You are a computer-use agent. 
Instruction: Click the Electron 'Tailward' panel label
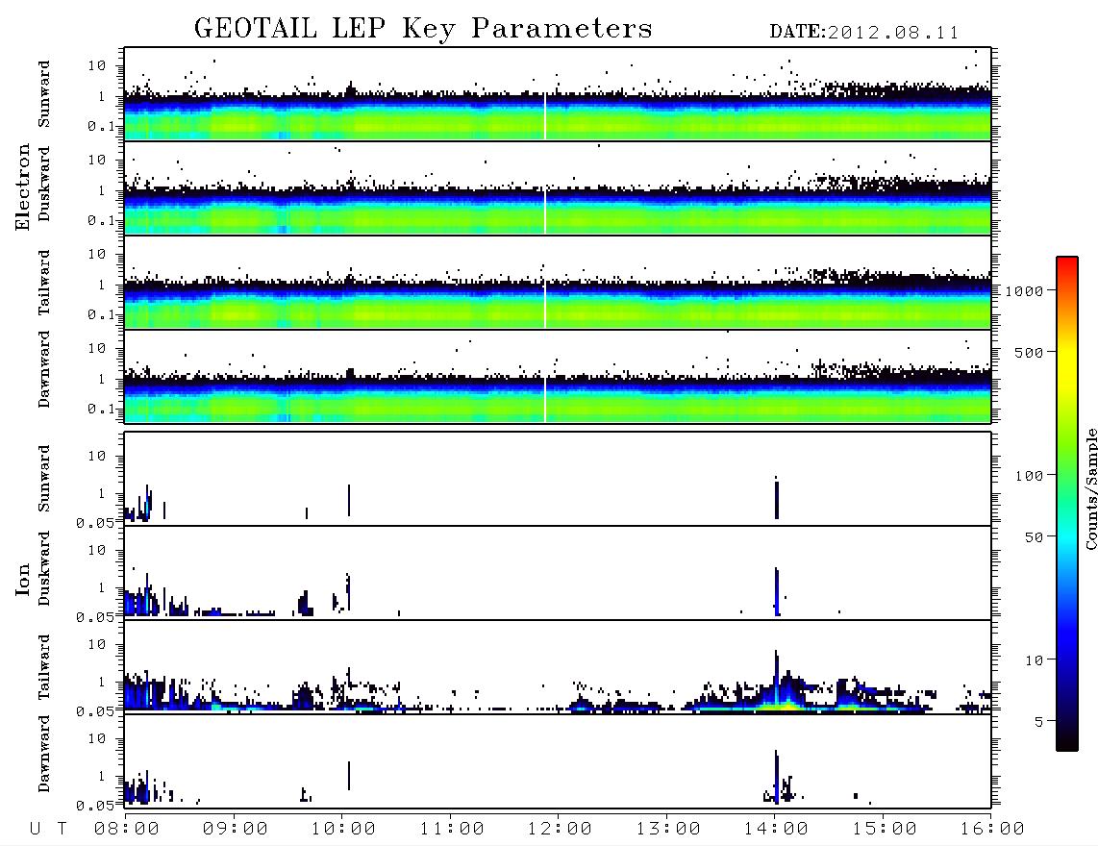click(44, 283)
